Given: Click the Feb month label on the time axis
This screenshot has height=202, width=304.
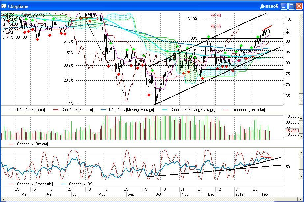Looking at the screenshot, I should (x=265, y=194).
